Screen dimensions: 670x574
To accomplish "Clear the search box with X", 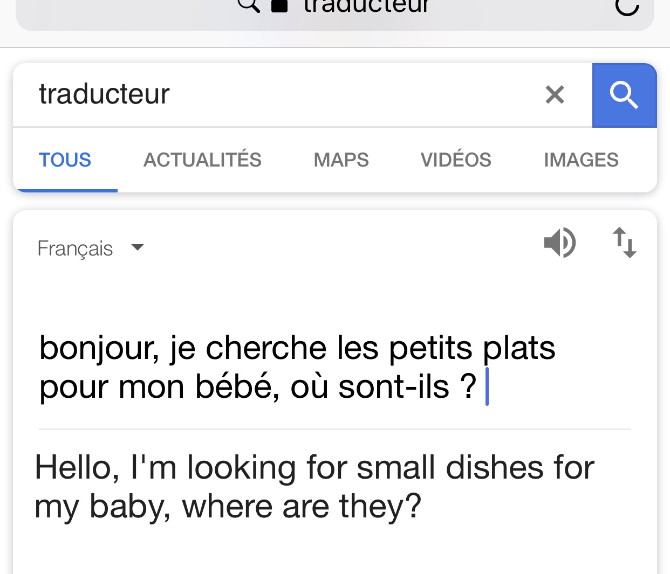I will tap(555, 95).
